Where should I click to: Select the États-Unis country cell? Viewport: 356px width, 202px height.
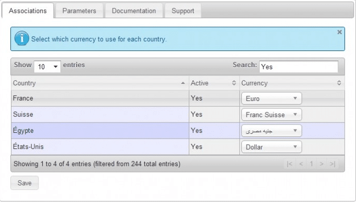click(100, 147)
